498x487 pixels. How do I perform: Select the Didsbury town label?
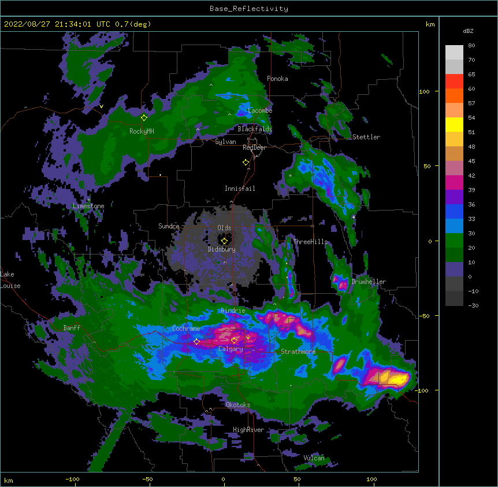[x=222, y=249]
